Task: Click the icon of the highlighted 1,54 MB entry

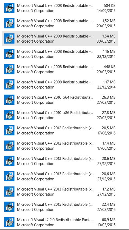Action: [9, 39]
